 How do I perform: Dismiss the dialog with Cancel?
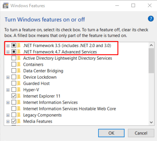[x=141, y=133]
